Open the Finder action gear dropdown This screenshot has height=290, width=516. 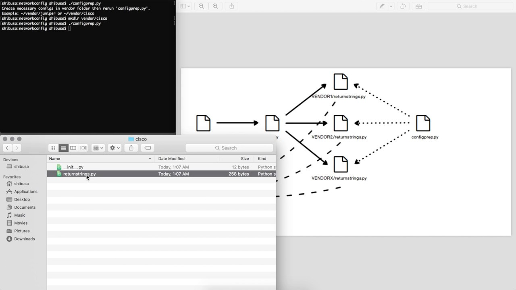[x=114, y=148]
